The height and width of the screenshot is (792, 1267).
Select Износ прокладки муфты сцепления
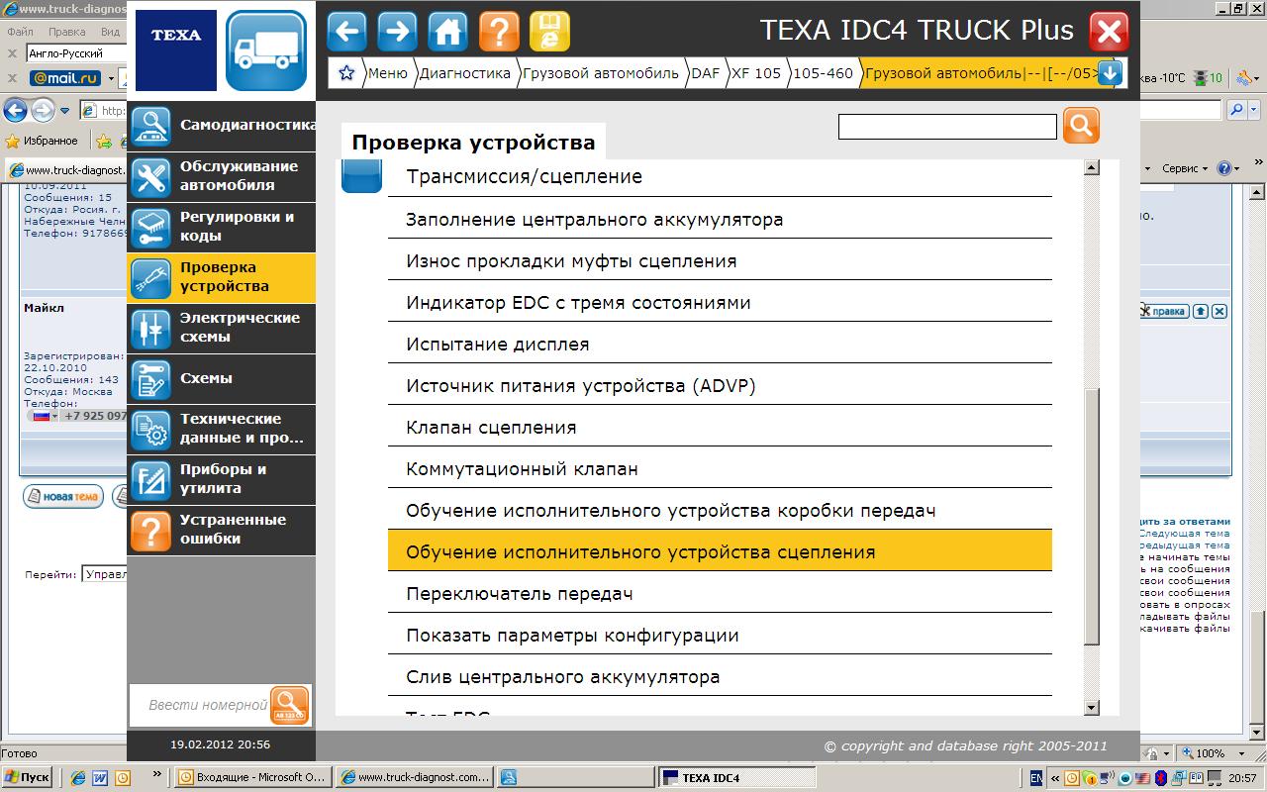(720, 260)
